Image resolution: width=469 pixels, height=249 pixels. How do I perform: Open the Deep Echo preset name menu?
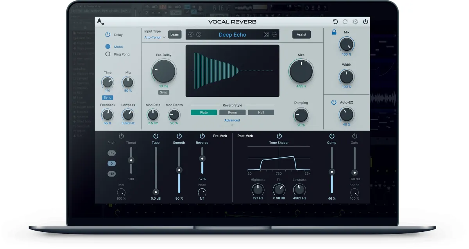click(x=232, y=35)
